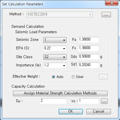Click into the Sds input field
This screenshot has height=120, width=120.
89,57
